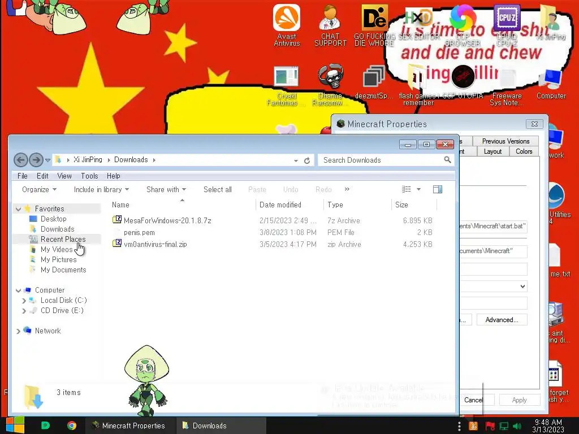Viewport: 579px width, 434px height.
Task: Open the CCP UTOPIA desktop icon
Action: coord(463,82)
